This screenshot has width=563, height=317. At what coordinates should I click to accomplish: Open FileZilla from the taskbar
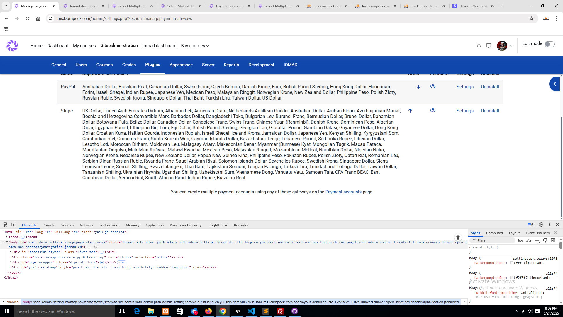tap(280, 311)
